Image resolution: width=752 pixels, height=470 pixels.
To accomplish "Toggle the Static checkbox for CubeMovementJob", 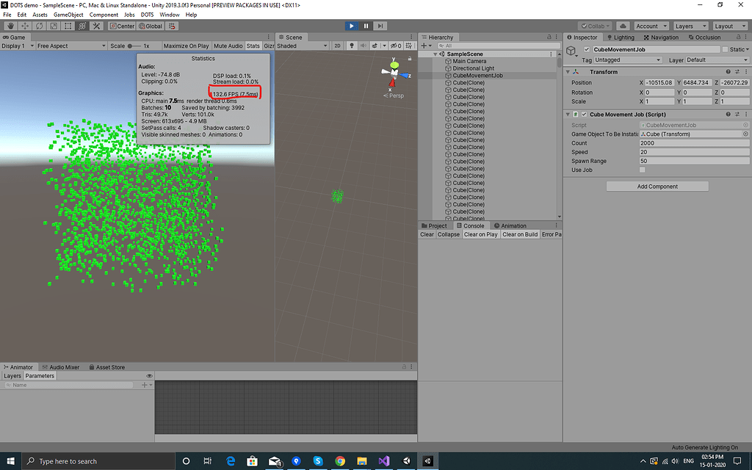I will click(x=726, y=49).
